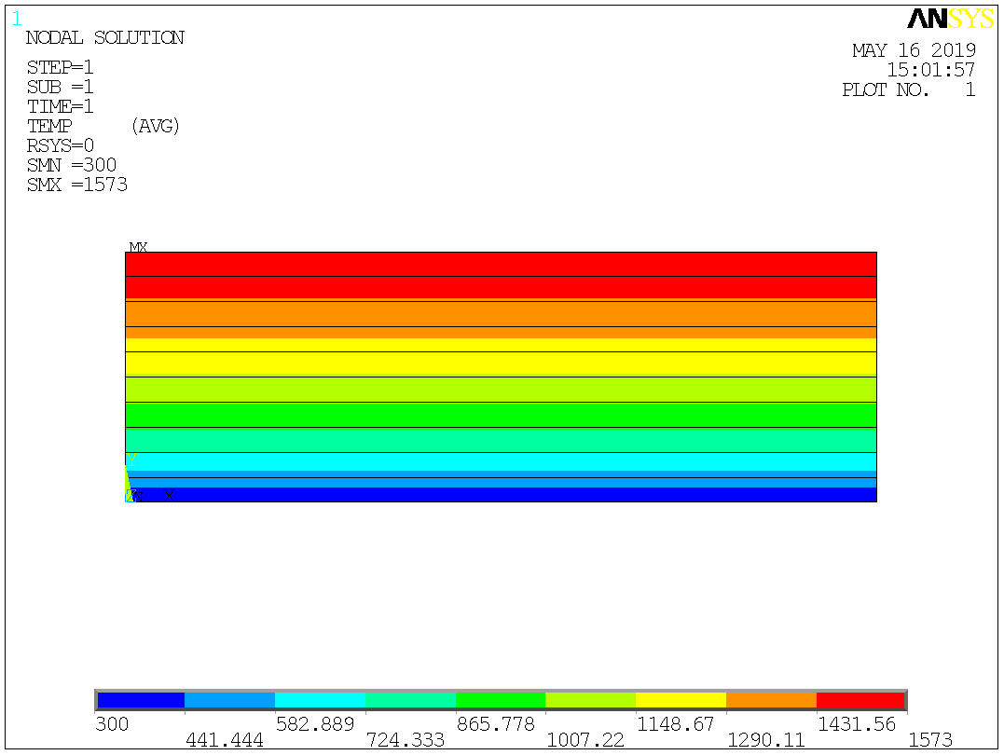Click the 15:01:57 timestamp
Image resolution: width=1004 pixels, height=755 pixels.
931,70
